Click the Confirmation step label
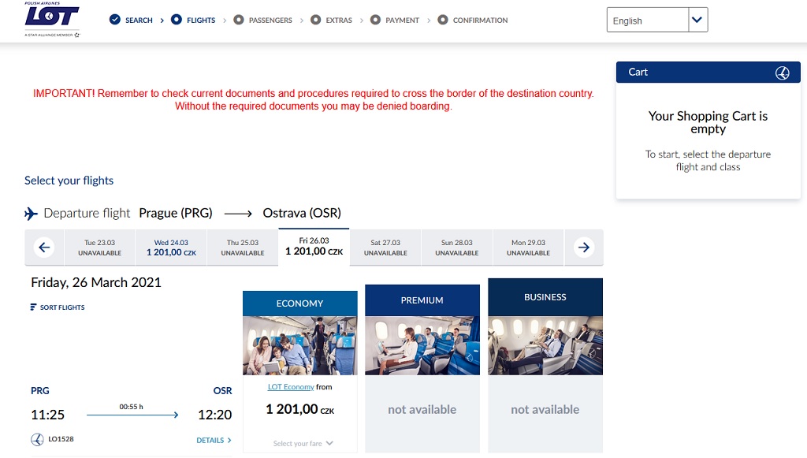The height and width of the screenshot is (458, 807). 480,20
